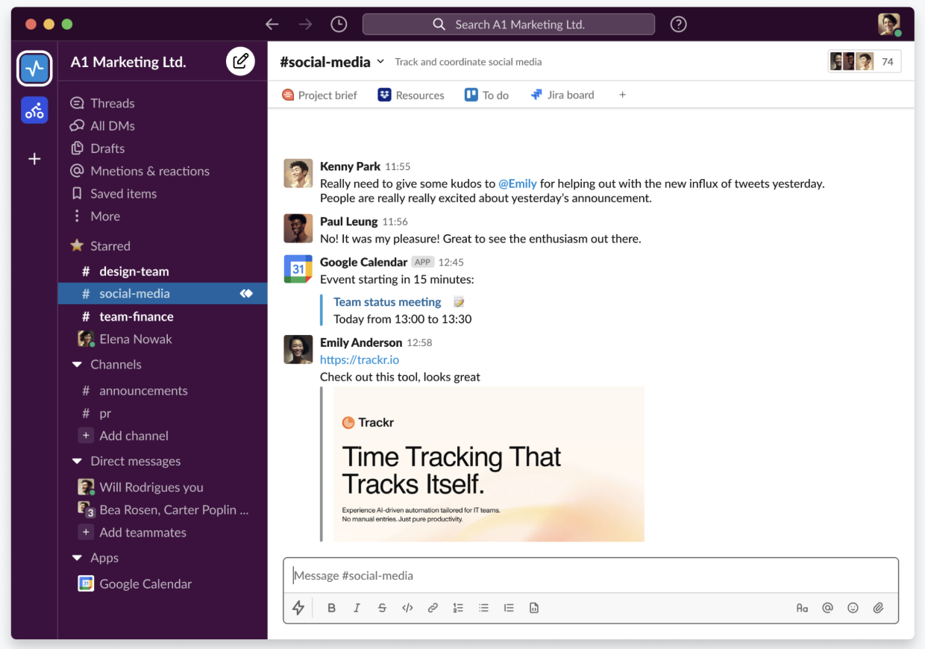
Task: Click the compose new message icon
Action: coord(240,61)
